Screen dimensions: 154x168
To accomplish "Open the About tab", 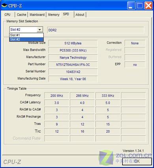I will (x=80, y=15).
